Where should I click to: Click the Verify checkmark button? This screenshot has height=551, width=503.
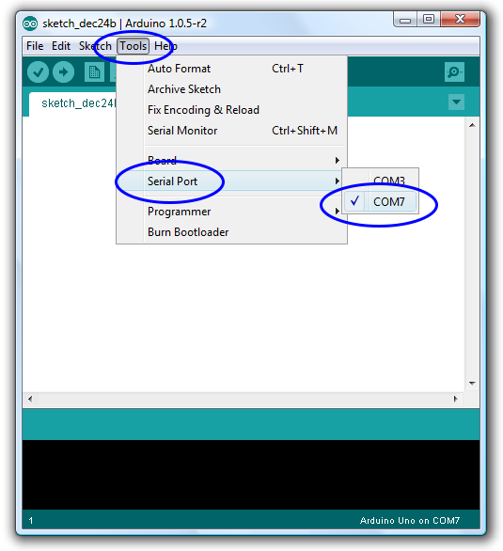click(x=38, y=72)
